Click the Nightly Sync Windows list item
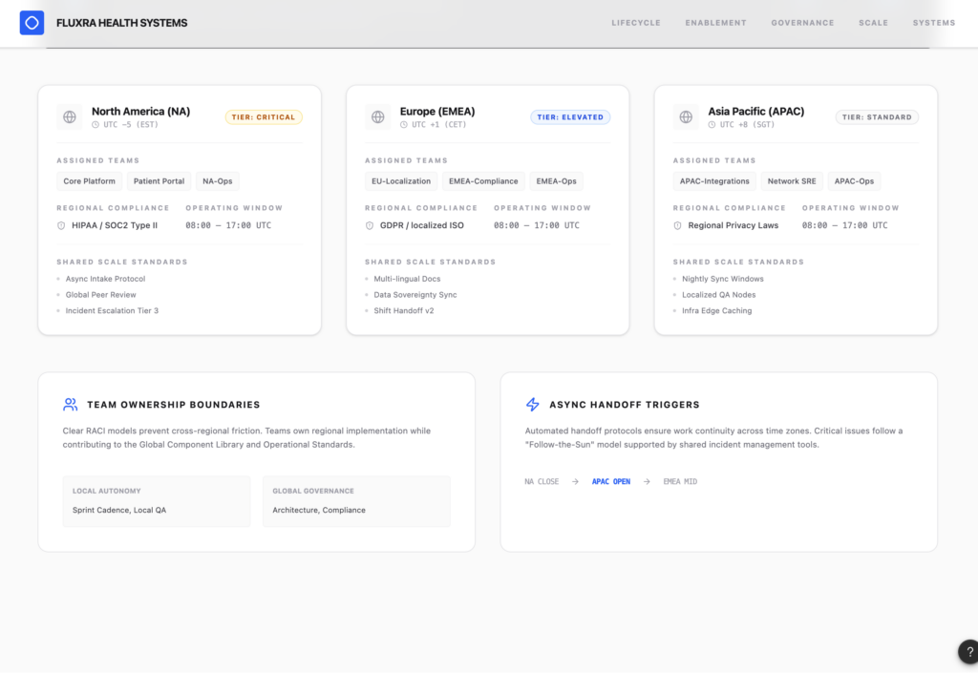 click(x=723, y=279)
